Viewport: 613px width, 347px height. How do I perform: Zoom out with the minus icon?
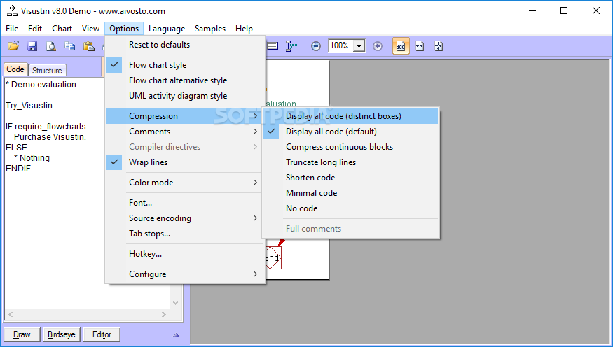(316, 46)
